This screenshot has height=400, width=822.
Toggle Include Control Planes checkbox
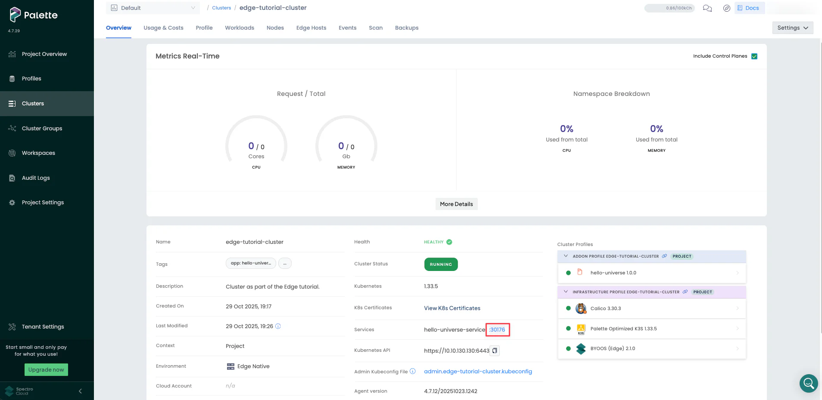[x=754, y=56]
